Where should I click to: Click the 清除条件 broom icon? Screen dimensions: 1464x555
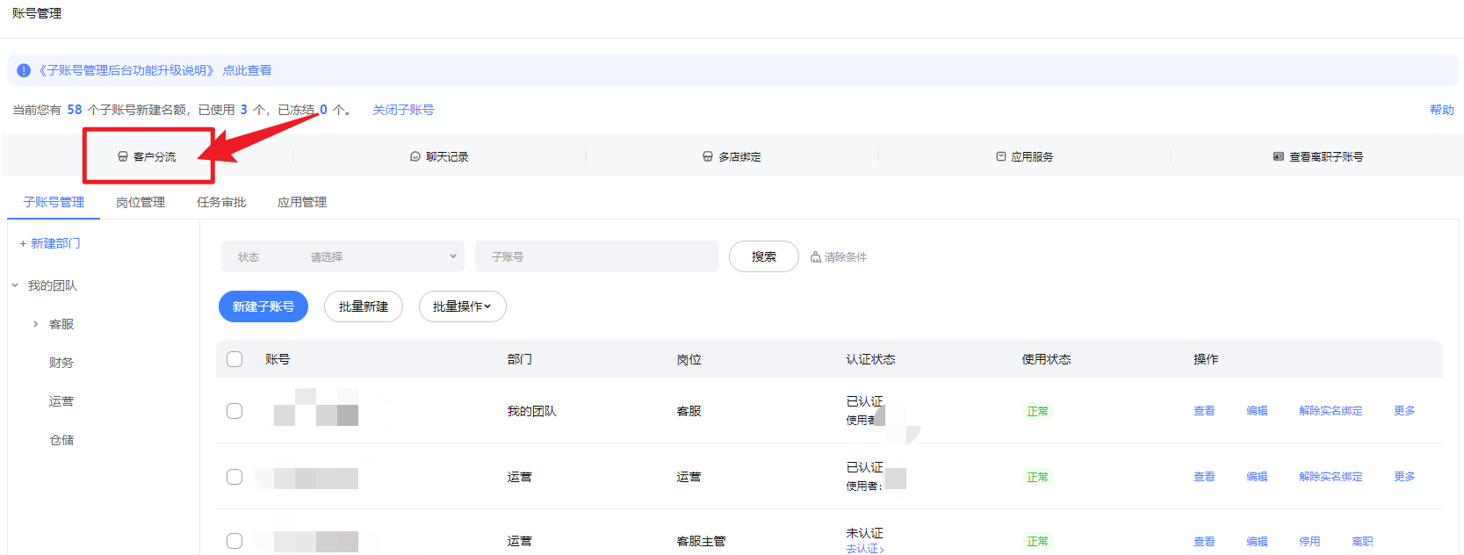tap(815, 256)
